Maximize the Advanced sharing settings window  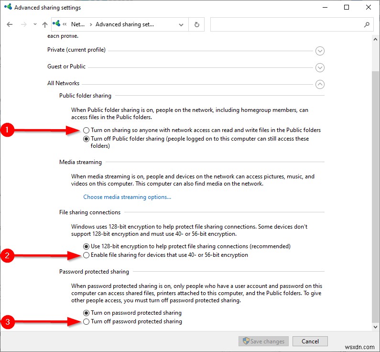click(x=347, y=7)
